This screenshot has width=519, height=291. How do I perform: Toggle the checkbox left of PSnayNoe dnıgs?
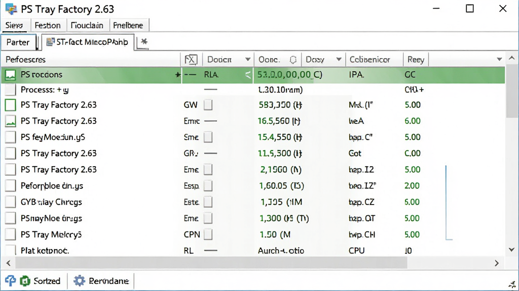(x=10, y=218)
